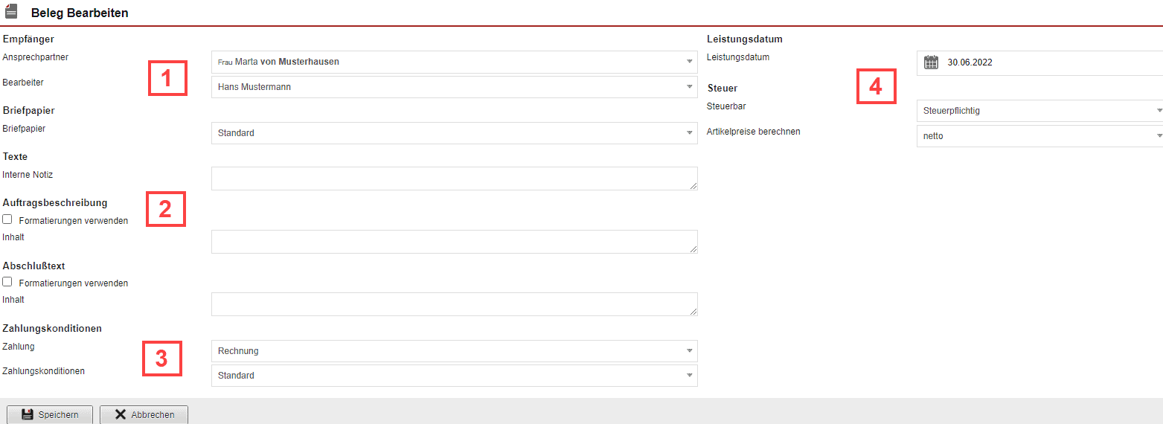Viewport: 1163px width, 424px height.
Task: Focus the Interne Notiz text area
Action: point(452,179)
